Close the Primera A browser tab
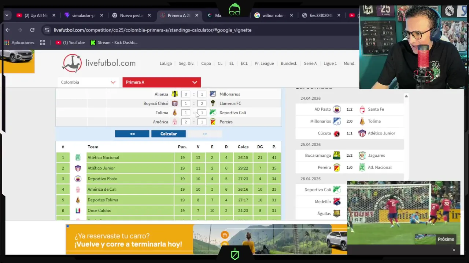Screen dimensions: 469x263 click(x=197, y=15)
